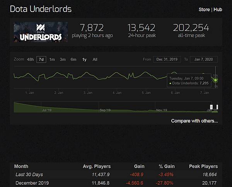Click the 11,437.9 average players value
232x187 pixels.
(x=101, y=175)
